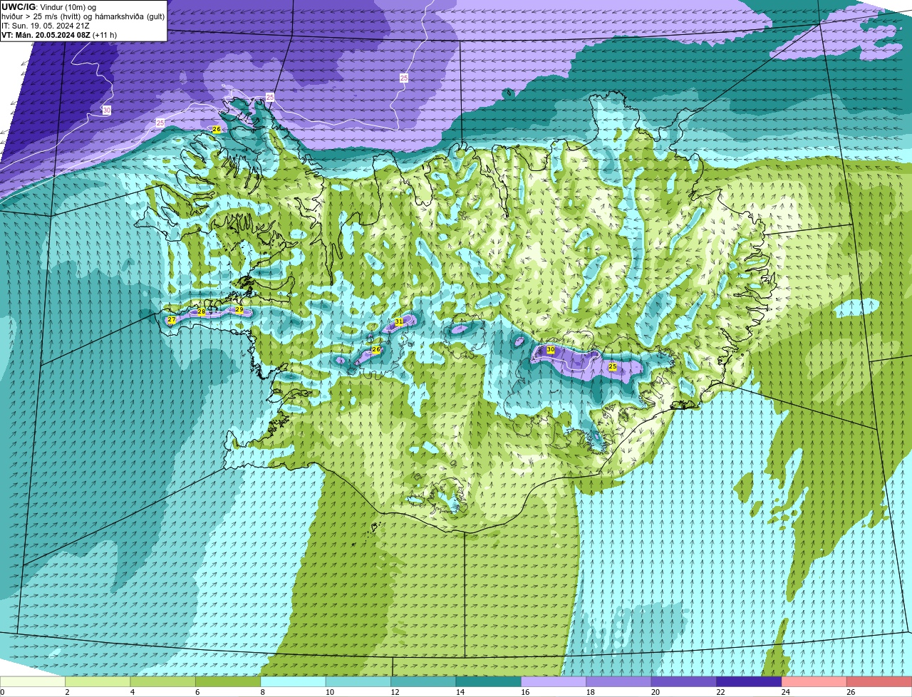Click the 2–4 m/s legend color swatch

[x=98, y=682]
